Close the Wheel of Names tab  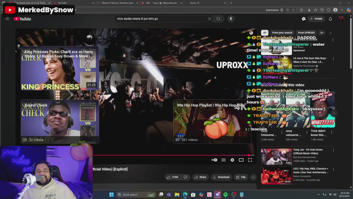click(x=137, y=3)
